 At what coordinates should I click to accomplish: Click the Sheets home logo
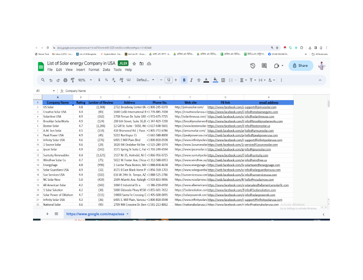click(41, 66)
